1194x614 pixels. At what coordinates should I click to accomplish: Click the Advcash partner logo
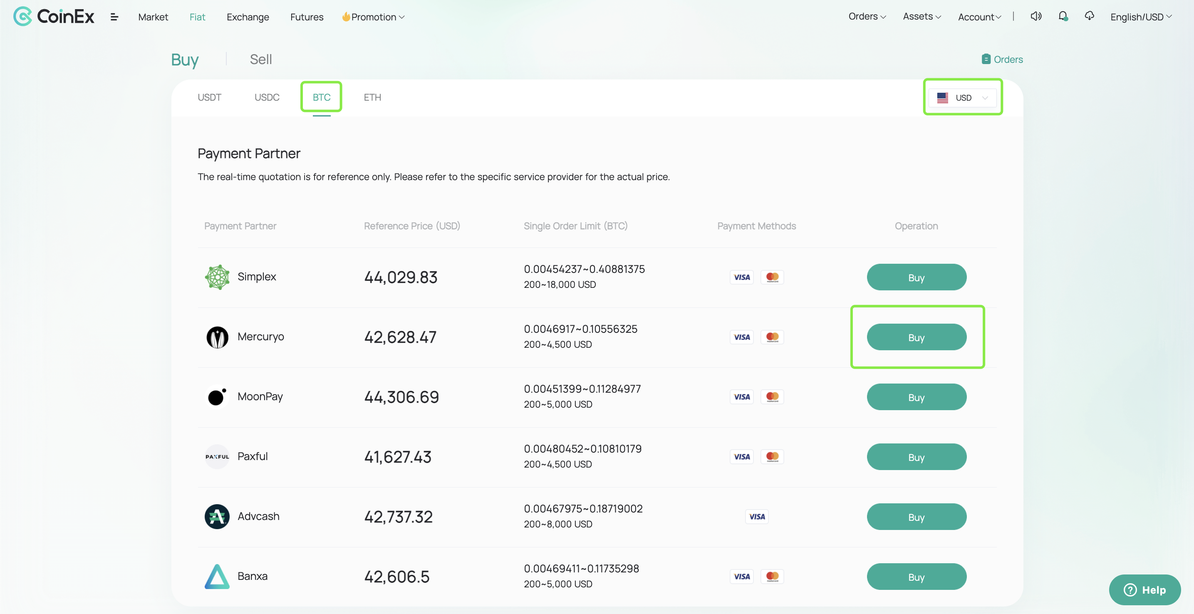pos(217,516)
